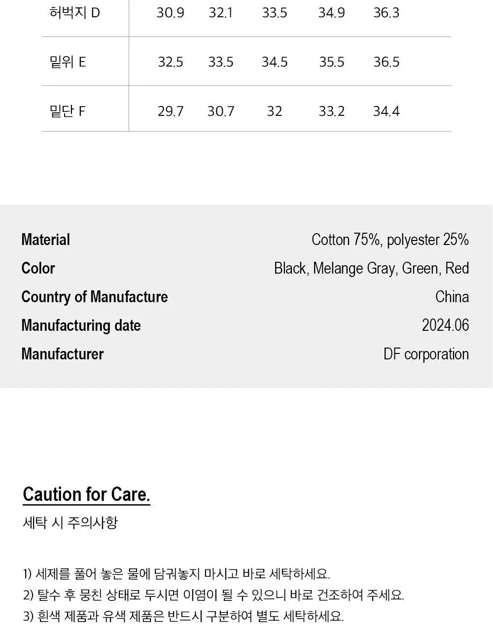Click the 34.4 hem measurement value
Screen dimensions: 493x631
point(386,111)
